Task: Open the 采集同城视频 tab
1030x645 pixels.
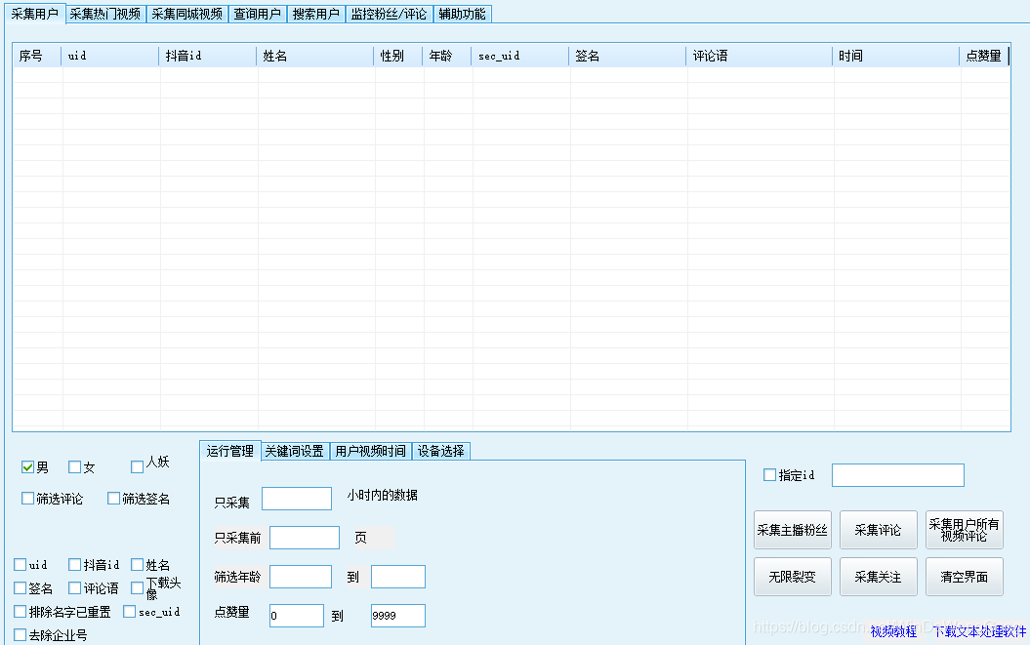Action: coord(187,14)
